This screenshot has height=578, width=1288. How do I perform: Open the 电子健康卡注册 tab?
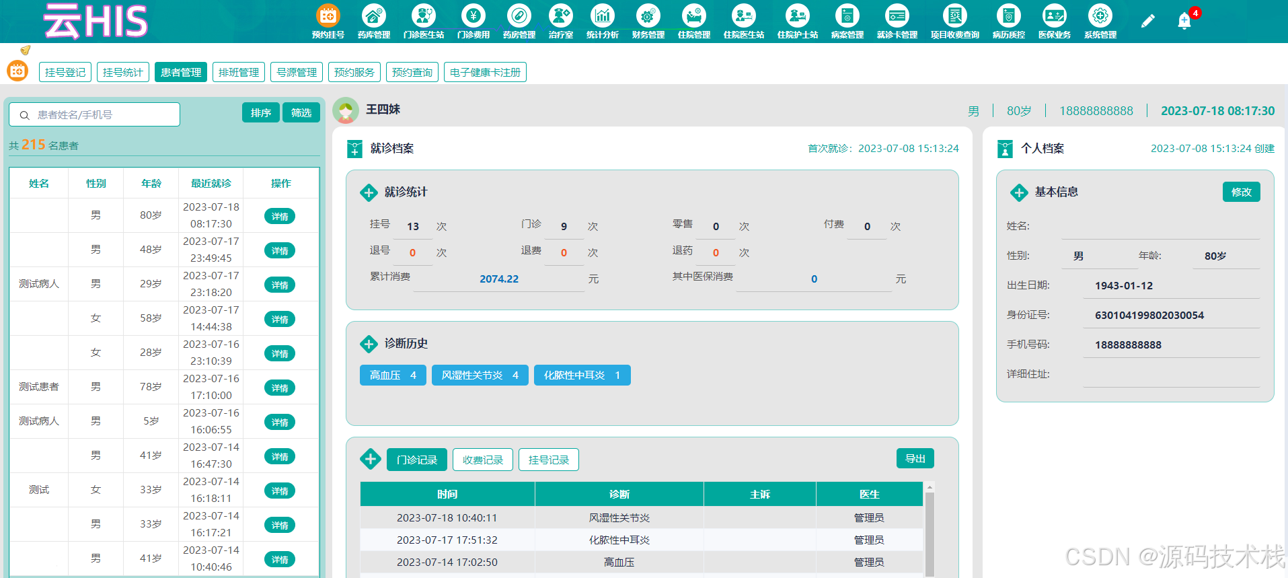pyautogui.click(x=485, y=72)
